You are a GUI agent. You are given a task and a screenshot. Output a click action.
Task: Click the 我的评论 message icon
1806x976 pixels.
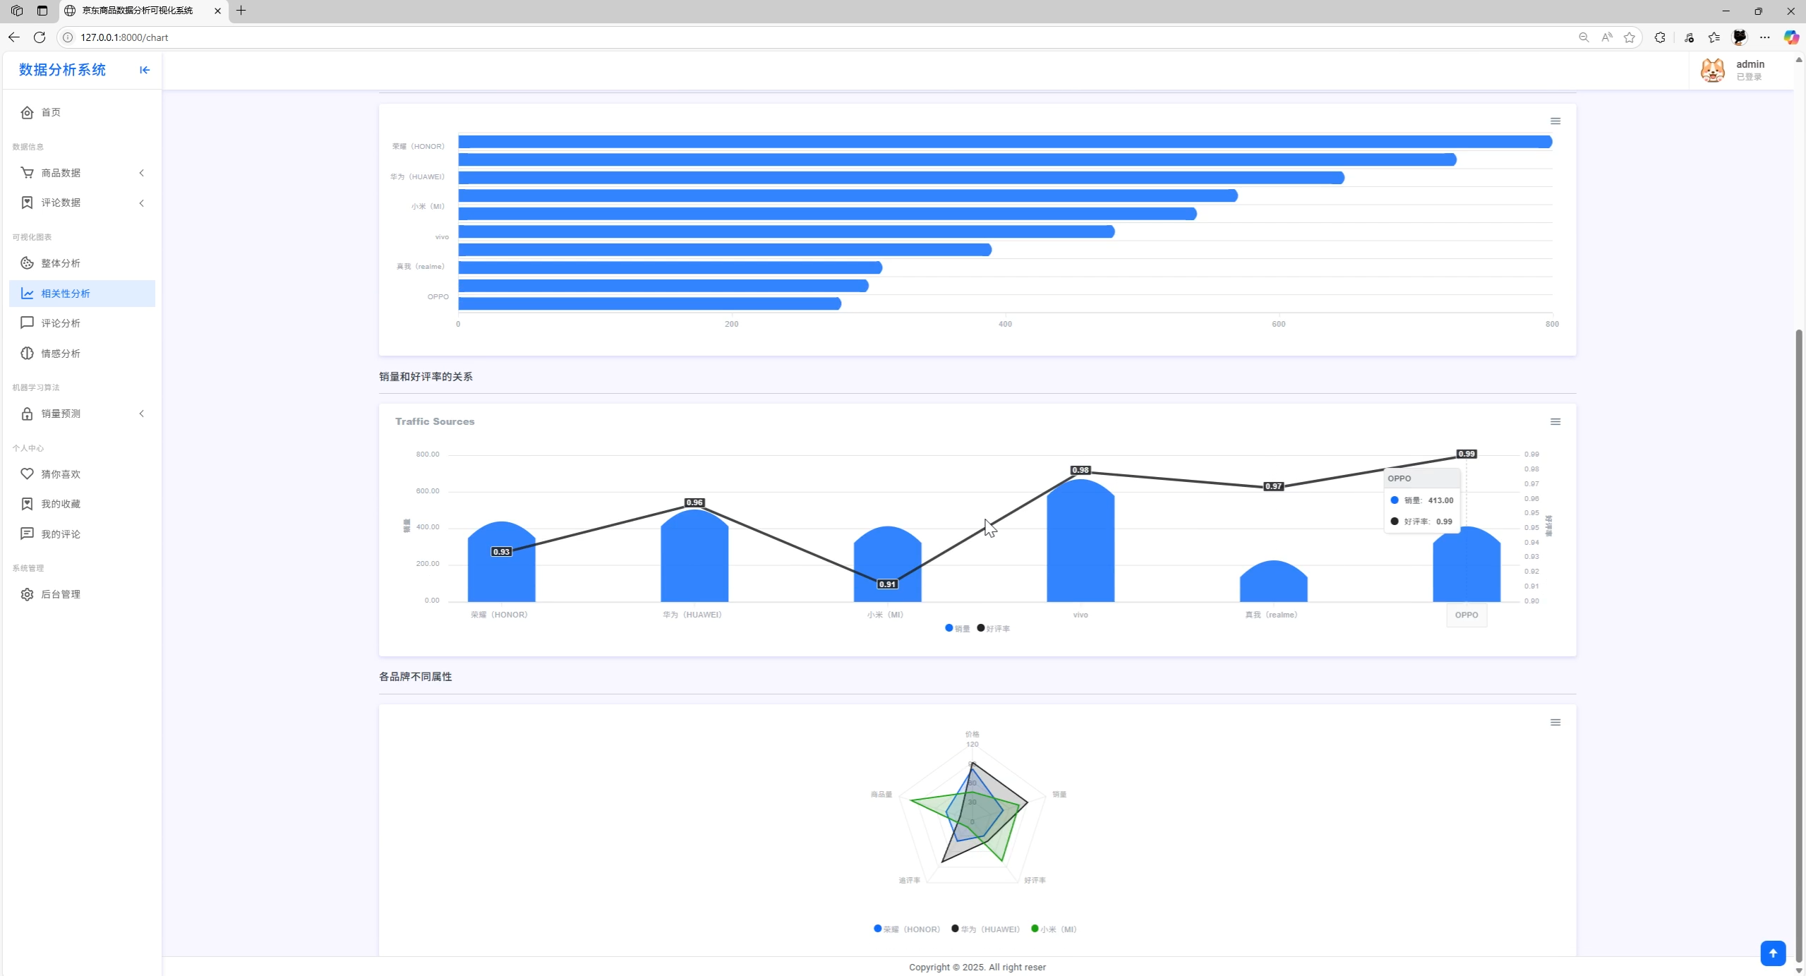pos(27,534)
